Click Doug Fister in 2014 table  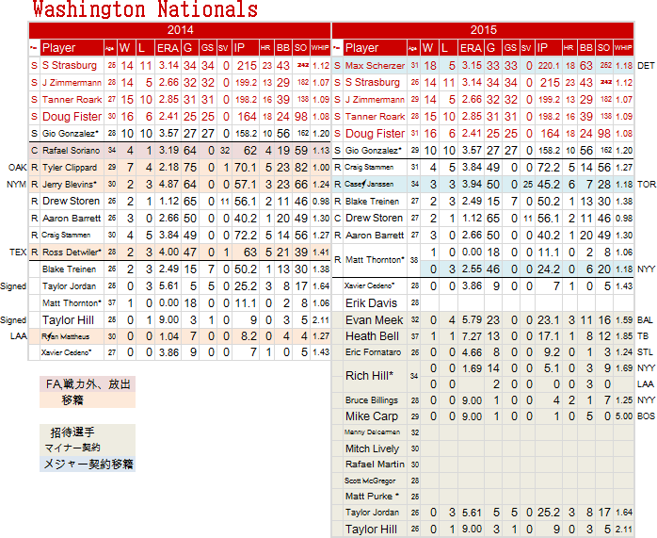72,117
